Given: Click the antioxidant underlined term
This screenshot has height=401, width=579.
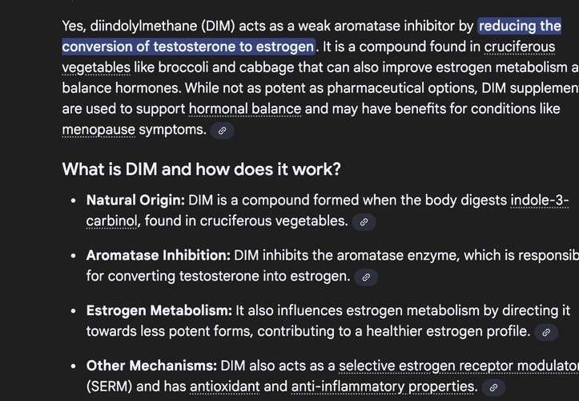Looking at the screenshot, I should 225,387.
